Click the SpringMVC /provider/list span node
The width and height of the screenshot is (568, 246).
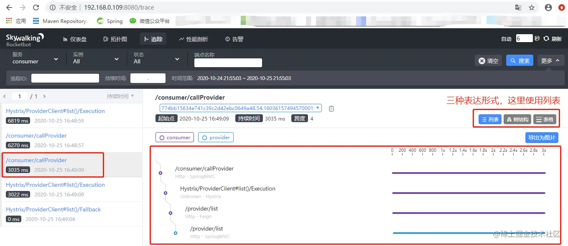pyautogui.click(x=176, y=233)
